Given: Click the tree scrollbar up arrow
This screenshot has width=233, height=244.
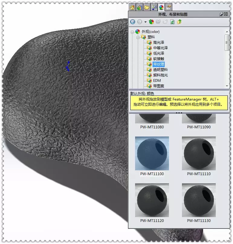Looking at the screenshot, I should [x=227, y=32].
